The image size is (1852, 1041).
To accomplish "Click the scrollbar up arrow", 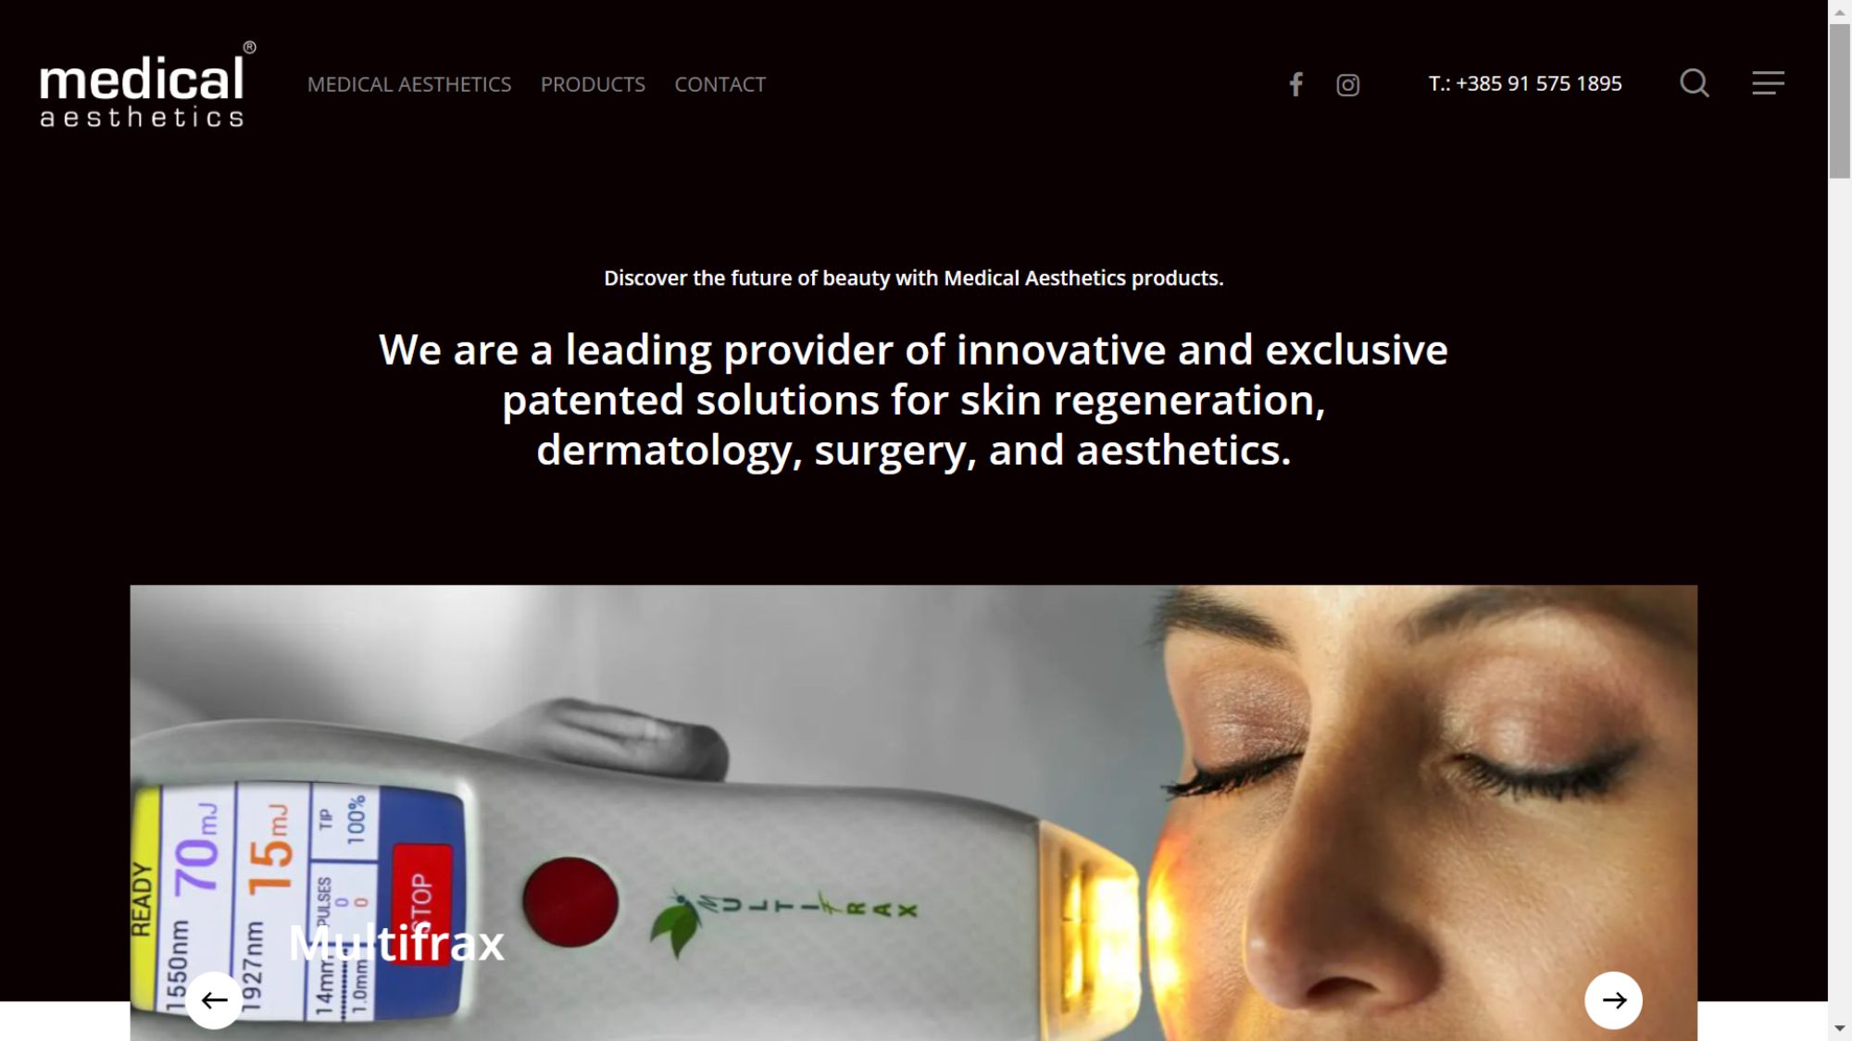I will tap(1840, 12).
